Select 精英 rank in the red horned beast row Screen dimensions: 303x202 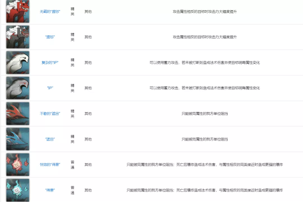point(72,11)
